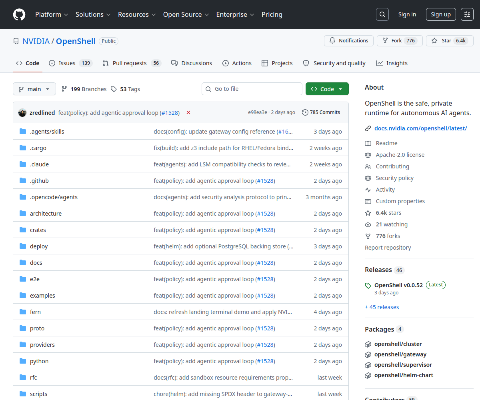The height and width of the screenshot is (400, 480).
Task: Expand the Open Source menu
Action: [x=186, y=15]
